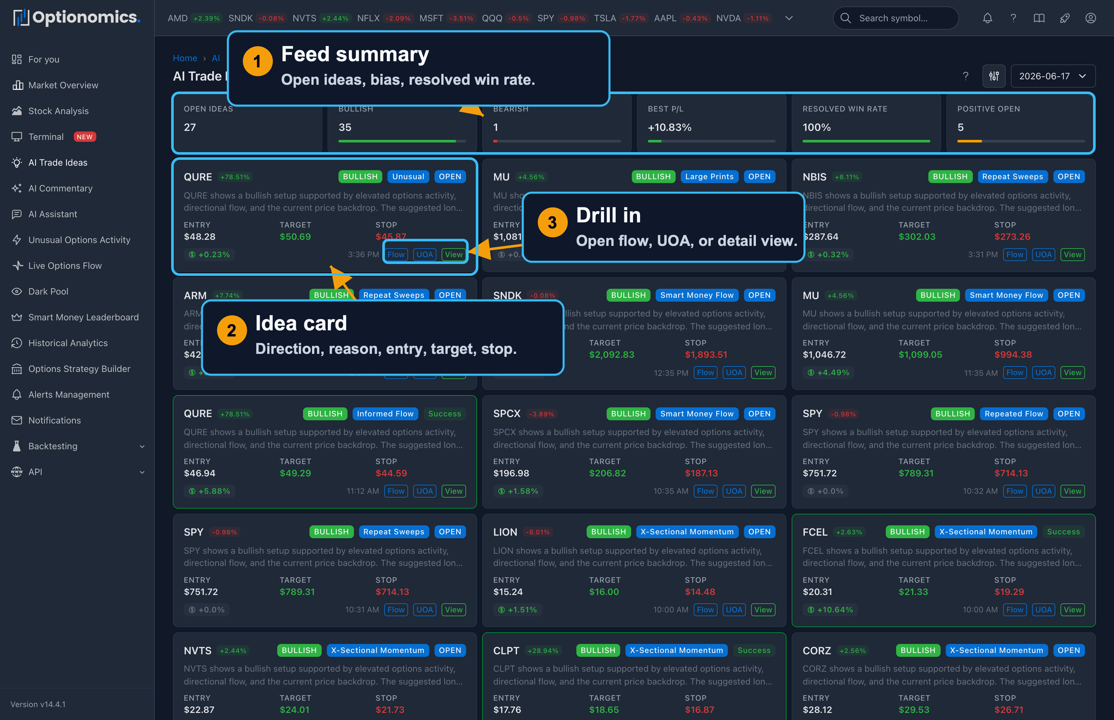Screen dimensions: 1114x720
Task: Click Version v14.4.1 text
Action: pos(38,704)
